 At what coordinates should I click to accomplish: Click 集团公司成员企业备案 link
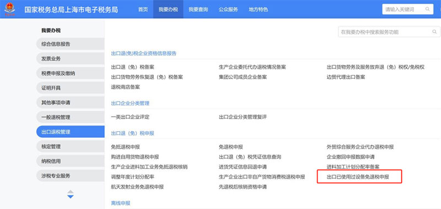point(243,77)
